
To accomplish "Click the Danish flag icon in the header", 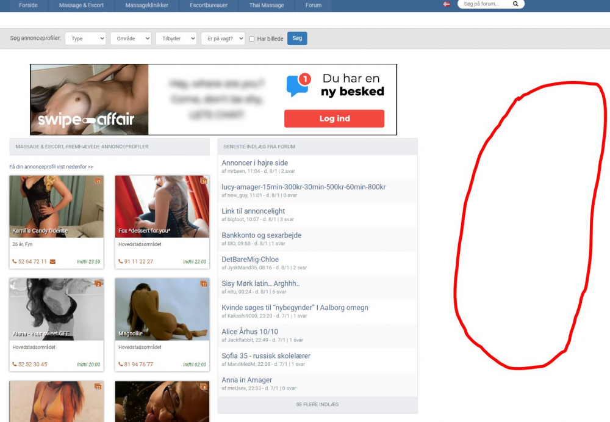I will point(446,4).
